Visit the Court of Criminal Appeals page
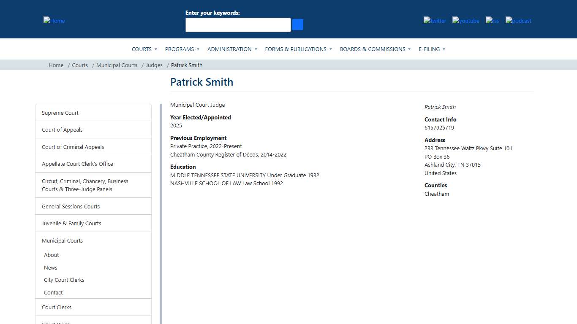577x324 pixels. (x=73, y=147)
